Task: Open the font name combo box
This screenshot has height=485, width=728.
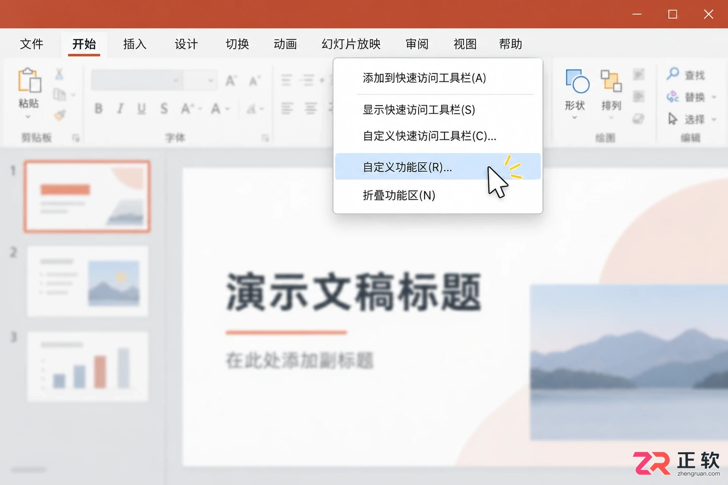Action: [137, 80]
